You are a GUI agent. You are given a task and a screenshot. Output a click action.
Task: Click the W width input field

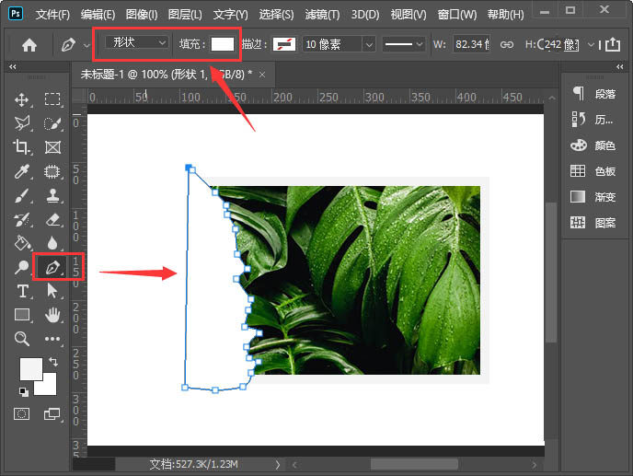pyautogui.click(x=472, y=44)
